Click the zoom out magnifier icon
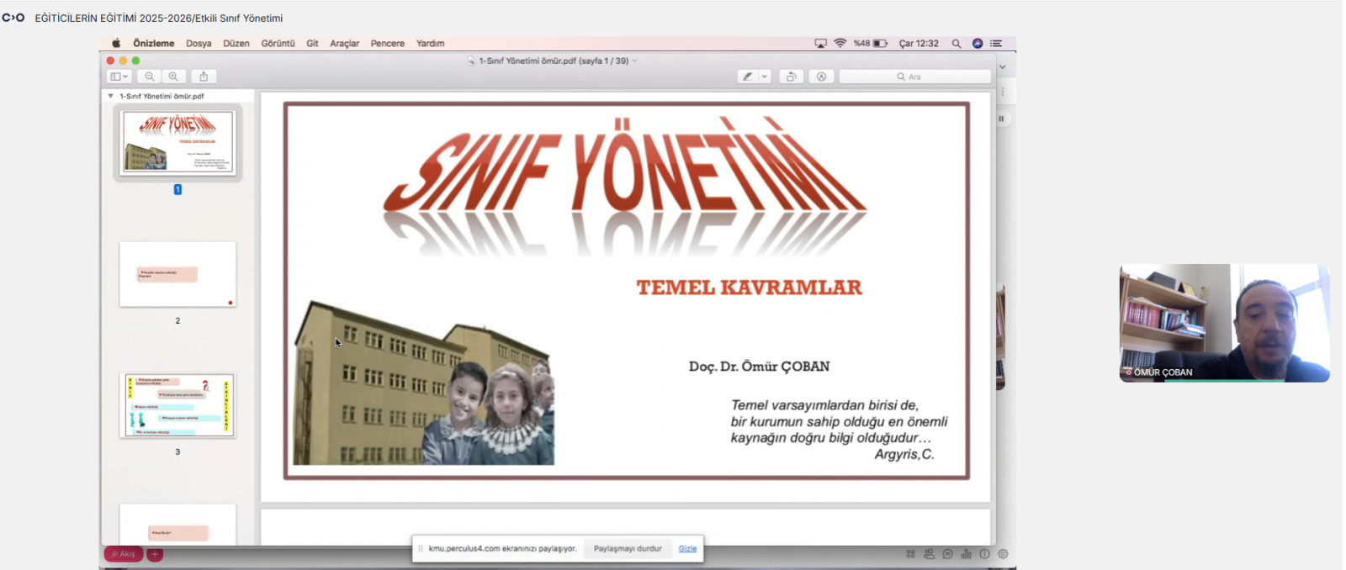 (x=150, y=77)
